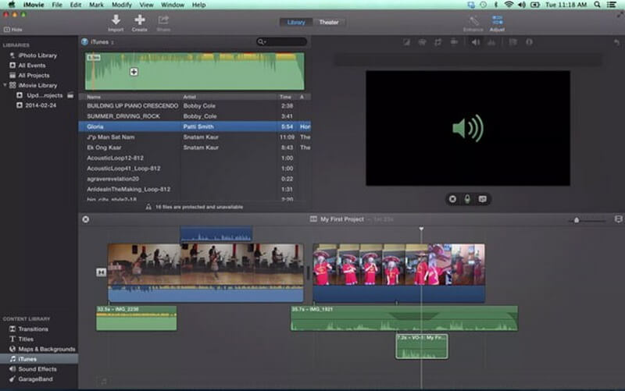
Task: Open the Mark menu
Action: [x=96, y=5]
